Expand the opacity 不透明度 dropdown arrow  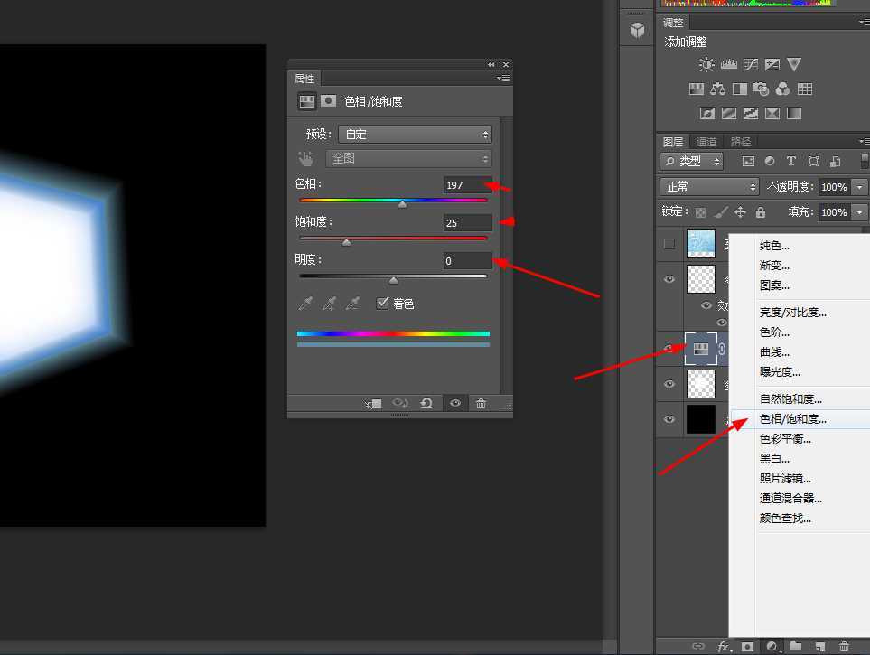coord(860,187)
